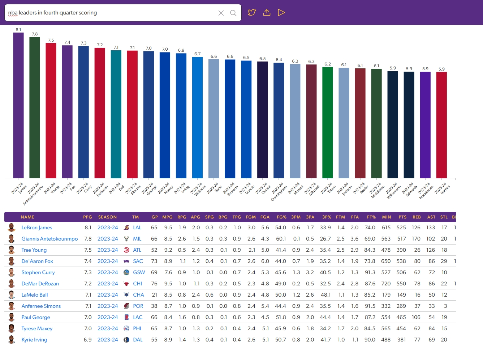Click Tatum's green 6.2 bar
483x344 pixels.
click(328, 123)
